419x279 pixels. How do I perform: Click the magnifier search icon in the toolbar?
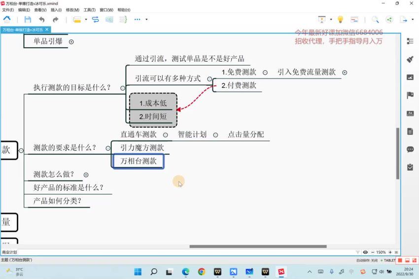[x=375, y=19]
